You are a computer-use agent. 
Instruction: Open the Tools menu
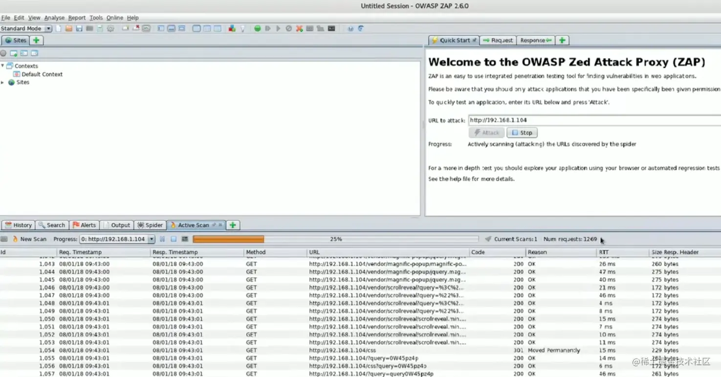click(x=96, y=18)
